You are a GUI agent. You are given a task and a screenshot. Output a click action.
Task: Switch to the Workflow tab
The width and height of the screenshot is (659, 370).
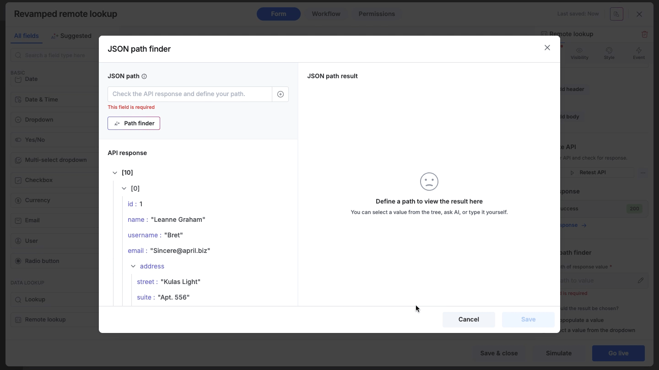click(326, 14)
